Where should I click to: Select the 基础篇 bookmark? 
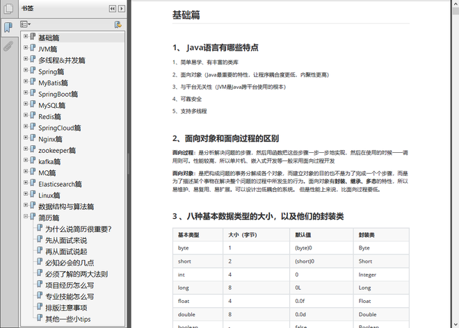(49, 38)
